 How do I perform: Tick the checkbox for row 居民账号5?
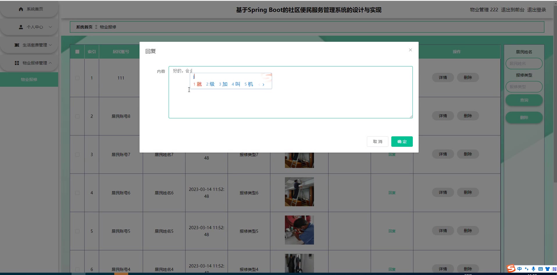77,231
